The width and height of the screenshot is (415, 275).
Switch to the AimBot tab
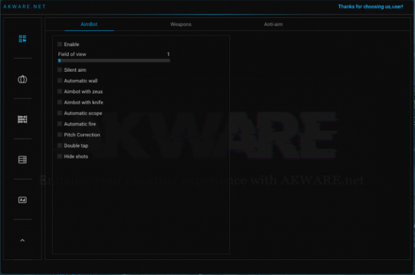(89, 24)
